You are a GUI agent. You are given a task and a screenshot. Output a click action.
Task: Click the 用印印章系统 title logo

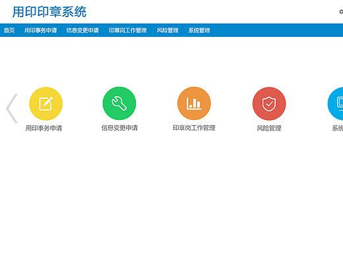click(x=49, y=12)
